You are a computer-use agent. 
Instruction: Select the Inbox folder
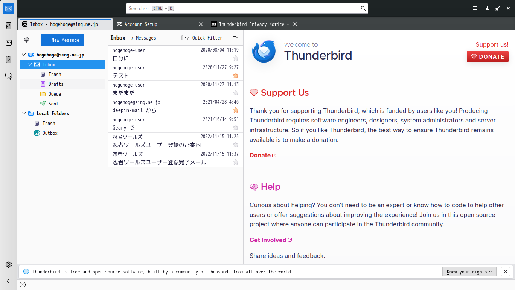point(62,64)
